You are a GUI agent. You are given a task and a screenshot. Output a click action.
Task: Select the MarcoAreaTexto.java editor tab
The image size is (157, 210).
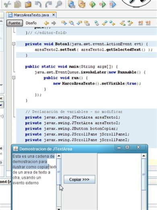pos(31,15)
